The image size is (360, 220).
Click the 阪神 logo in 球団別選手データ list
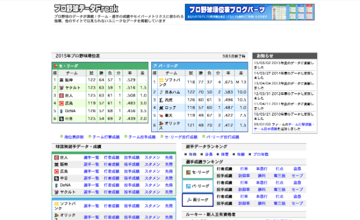56,164
